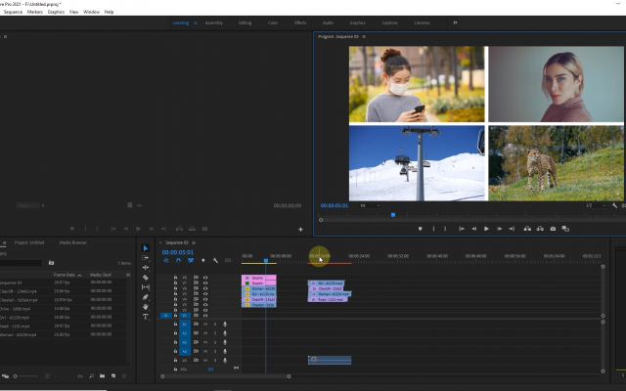Select the Pen tool

click(146, 297)
